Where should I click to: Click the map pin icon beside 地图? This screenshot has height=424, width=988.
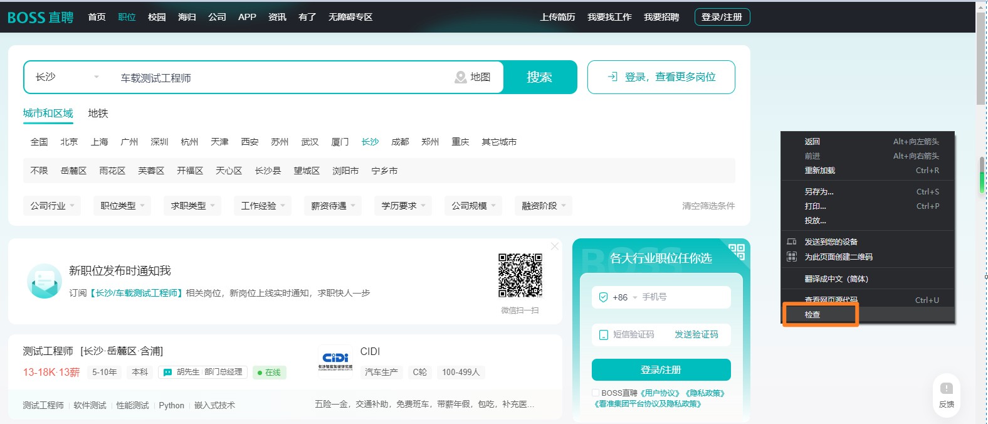pos(461,77)
